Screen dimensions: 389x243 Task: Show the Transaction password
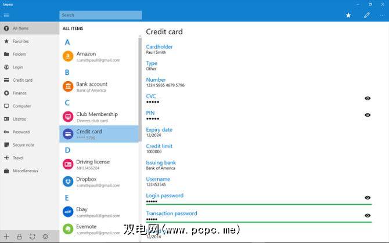[x=368, y=216]
